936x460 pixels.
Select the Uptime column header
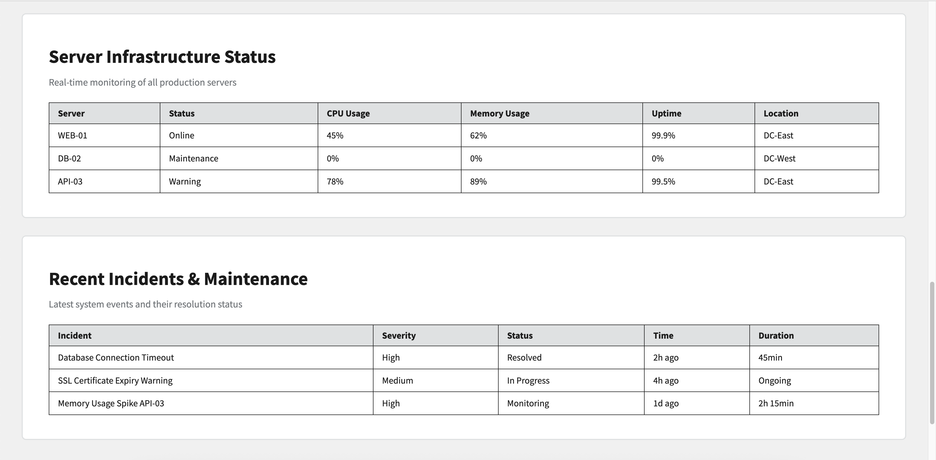667,113
